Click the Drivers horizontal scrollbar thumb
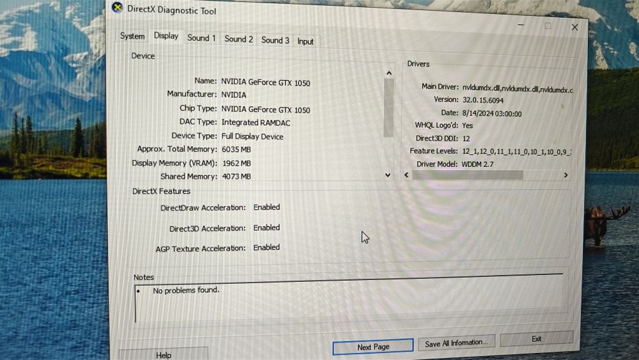The height and width of the screenshot is (360, 639). click(468, 175)
